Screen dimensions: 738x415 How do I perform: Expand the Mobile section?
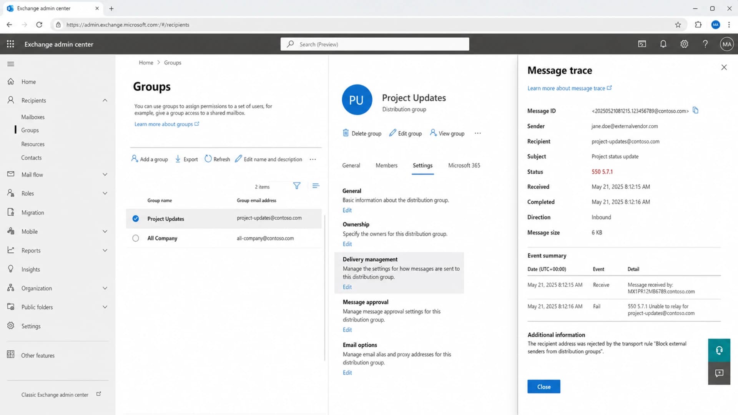(105, 231)
